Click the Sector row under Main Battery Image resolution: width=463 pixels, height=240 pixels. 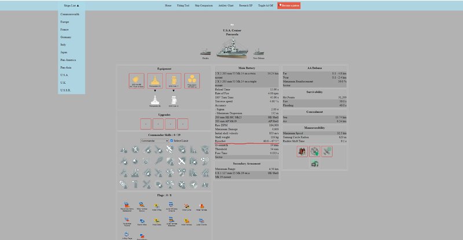click(247, 157)
